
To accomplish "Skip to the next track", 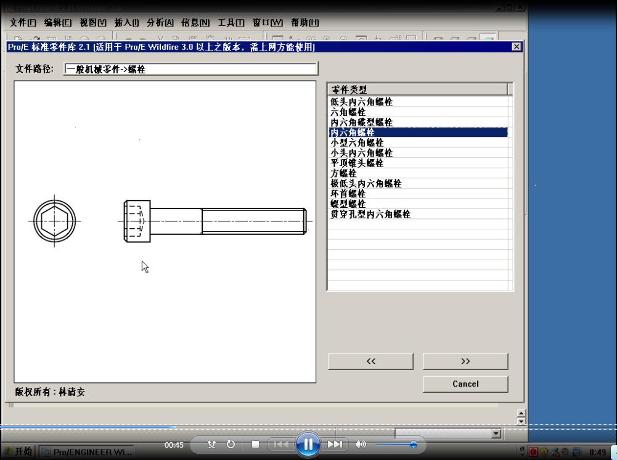I will click(335, 444).
